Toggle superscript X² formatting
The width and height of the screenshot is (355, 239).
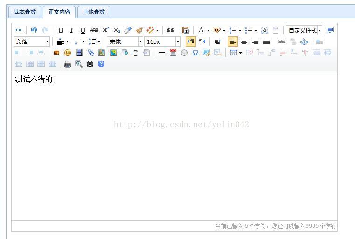click(x=105, y=30)
